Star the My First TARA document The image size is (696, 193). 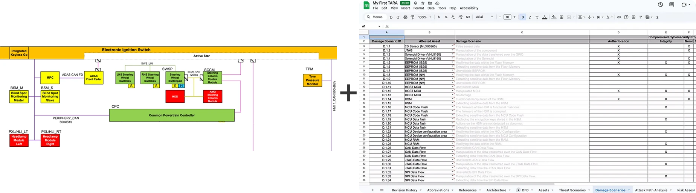(423, 3)
